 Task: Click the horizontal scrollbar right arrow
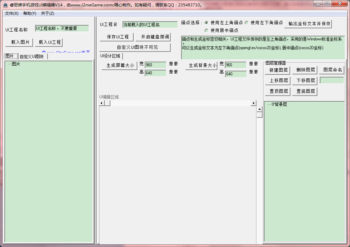(253, 103)
